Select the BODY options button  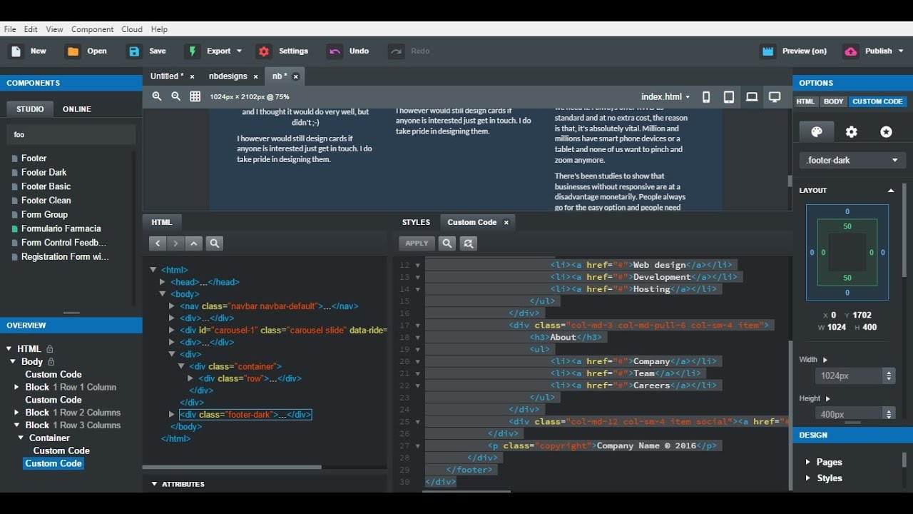(833, 101)
